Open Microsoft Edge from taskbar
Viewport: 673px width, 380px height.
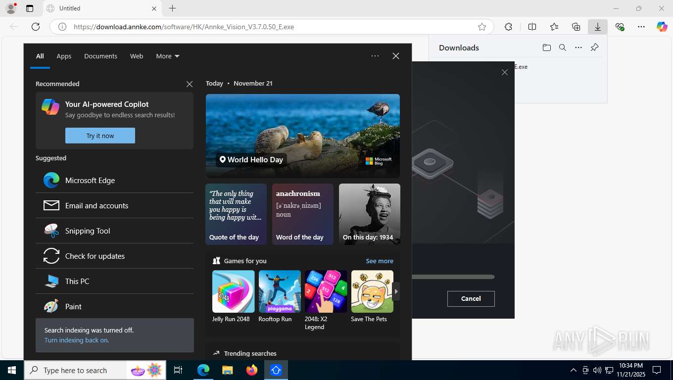(203, 370)
